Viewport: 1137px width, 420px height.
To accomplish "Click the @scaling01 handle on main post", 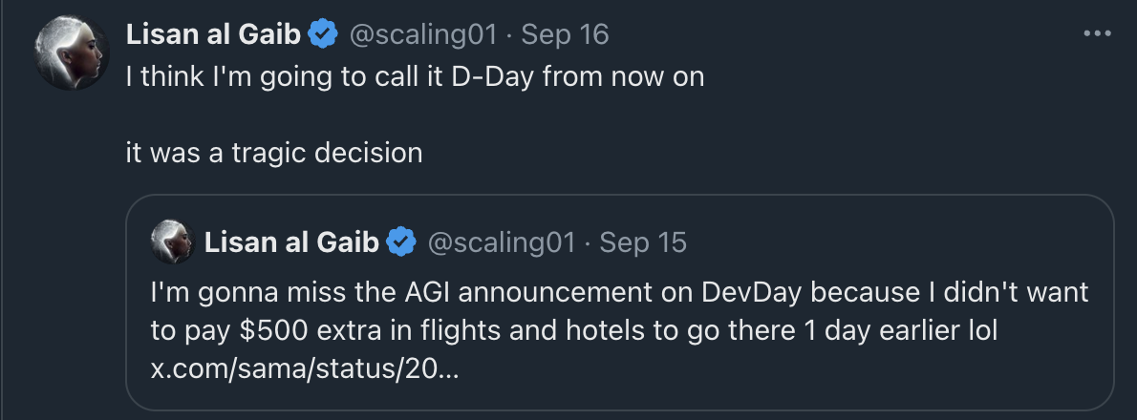I will pyautogui.click(x=423, y=34).
